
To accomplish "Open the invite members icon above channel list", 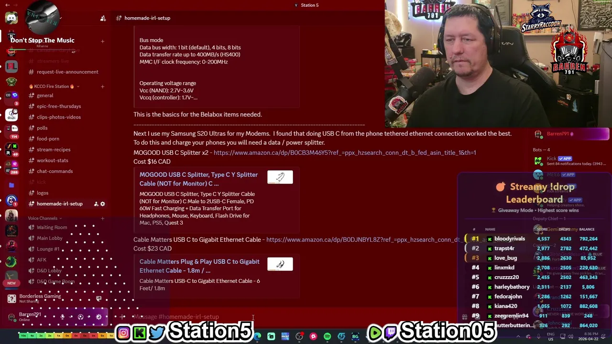I will coord(103,18).
